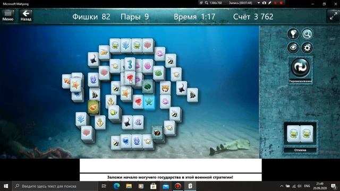Select the clownfish tile
The height and width of the screenshot is (191, 340).
point(66,81)
